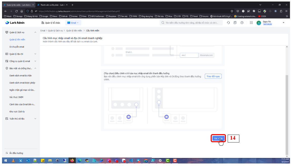The height and width of the screenshot is (166, 291).
Task: Open the Windows Start menu
Action: tap(6, 161)
